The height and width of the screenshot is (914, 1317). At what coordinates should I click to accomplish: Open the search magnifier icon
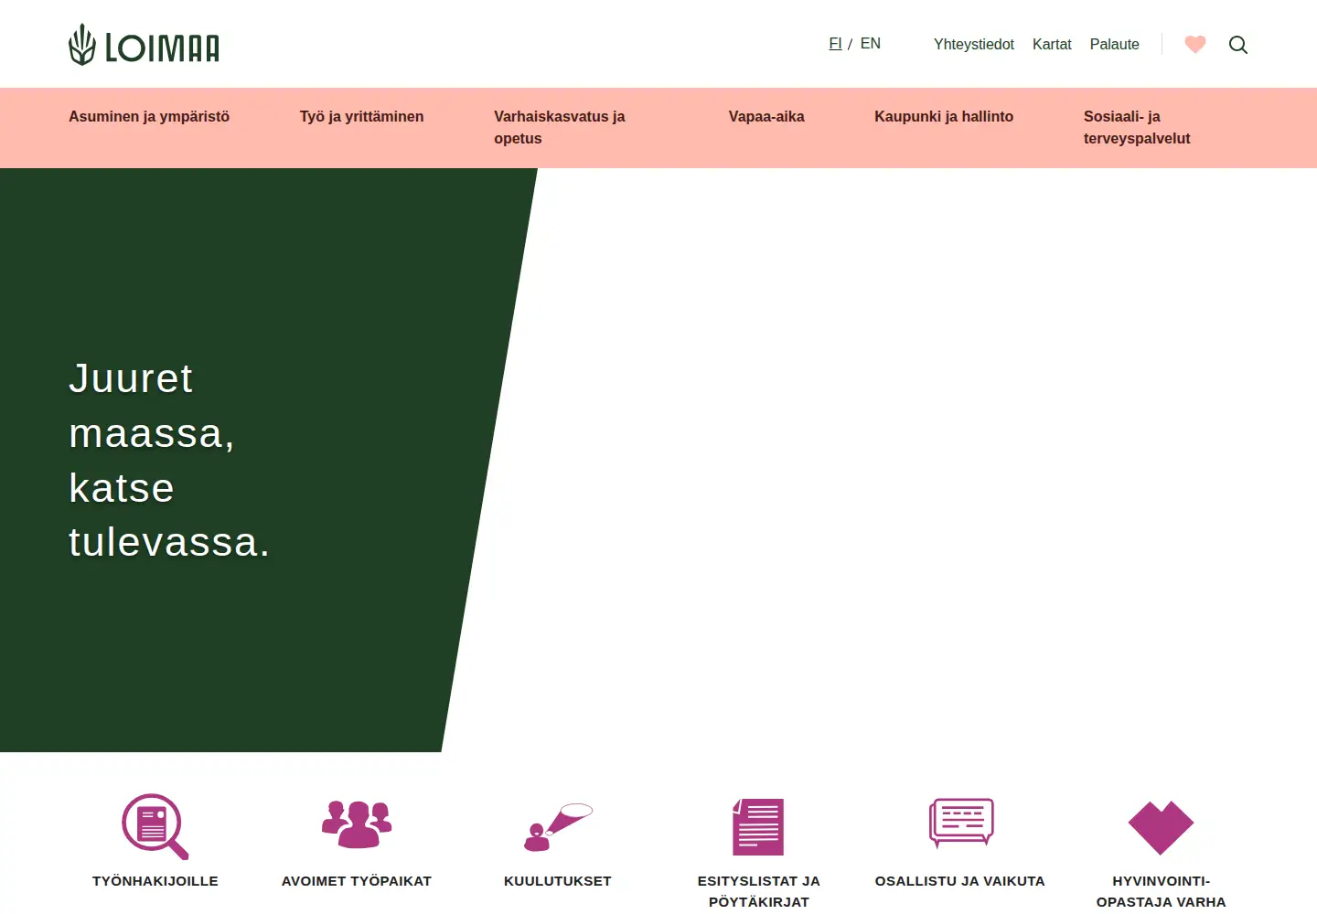1238,45
